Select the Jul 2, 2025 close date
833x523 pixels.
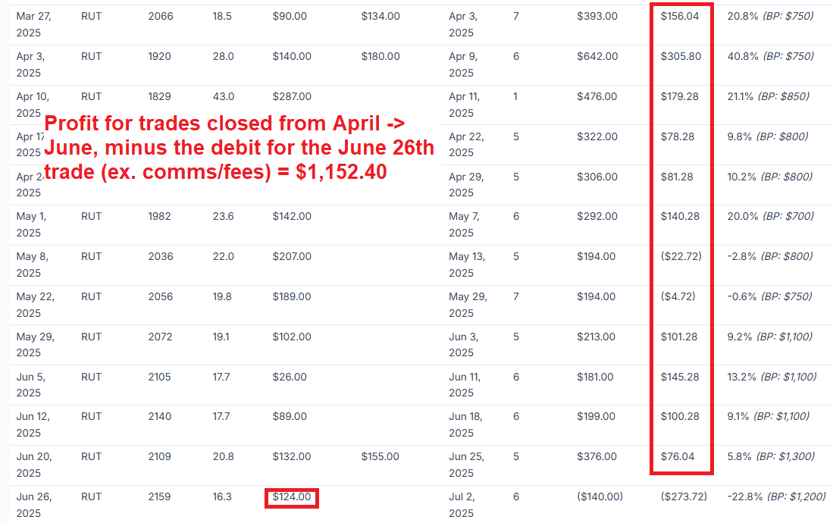(462, 505)
